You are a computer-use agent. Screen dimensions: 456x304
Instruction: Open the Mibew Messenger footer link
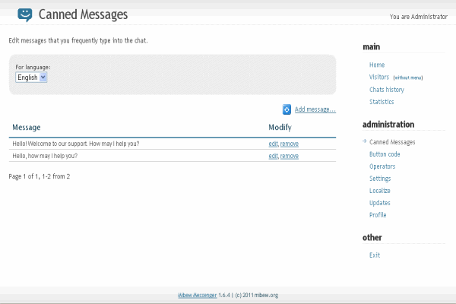coord(197,295)
